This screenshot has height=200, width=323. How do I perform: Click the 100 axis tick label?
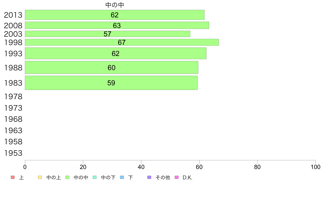pos(316,167)
